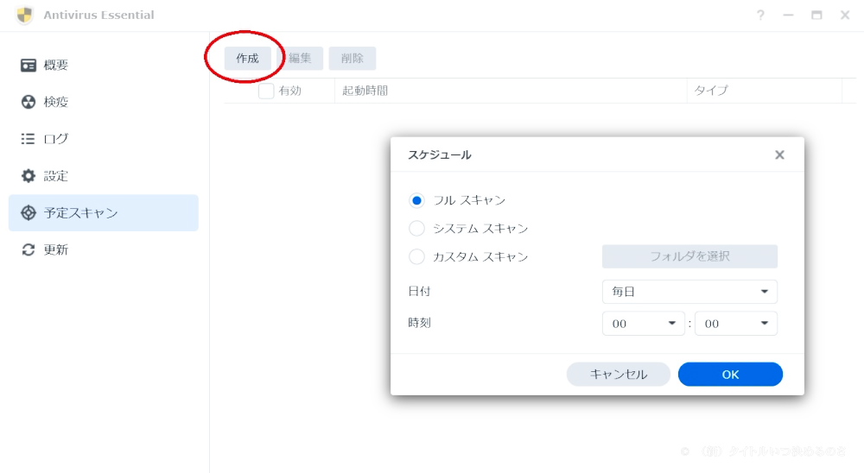864x473 pixels.
Task: Click the Antivirus Essential window title
Action: pos(98,15)
